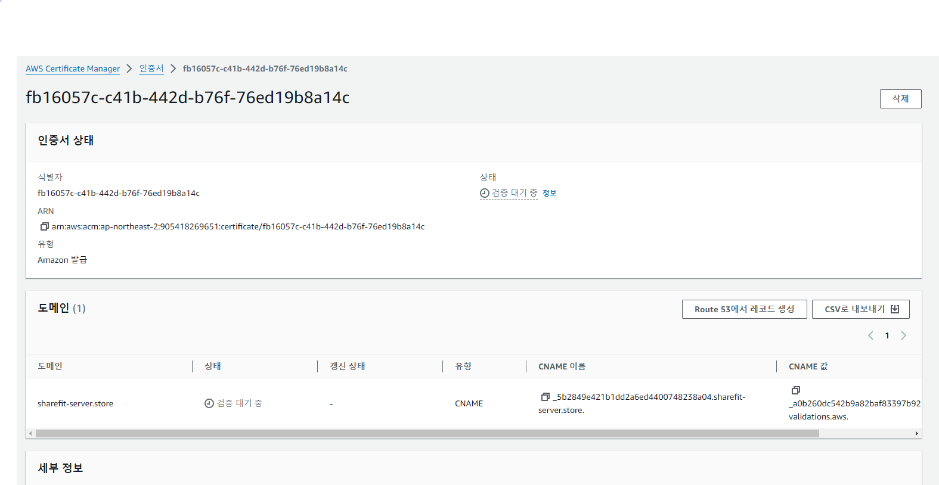939x485 pixels.
Task: Click the 삭제 delete button
Action: click(x=900, y=99)
